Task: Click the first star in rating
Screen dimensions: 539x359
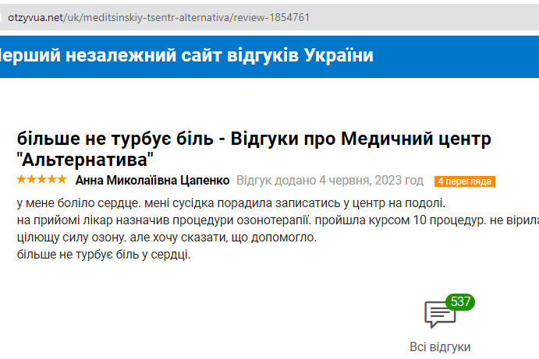Action: [x=21, y=180]
